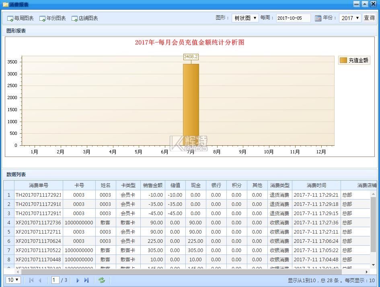This screenshot has width=380, height=287.
Task: Select row with order TH20170711172921
Action: (38, 195)
